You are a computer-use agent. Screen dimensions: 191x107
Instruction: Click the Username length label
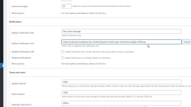(x=19, y=6)
